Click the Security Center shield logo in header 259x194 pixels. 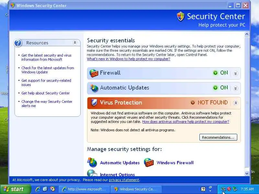pyautogui.click(x=181, y=16)
